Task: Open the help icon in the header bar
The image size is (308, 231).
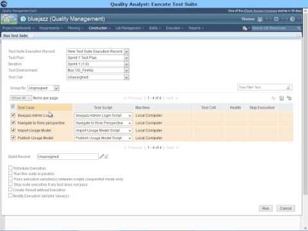Action: click(292, 19)
